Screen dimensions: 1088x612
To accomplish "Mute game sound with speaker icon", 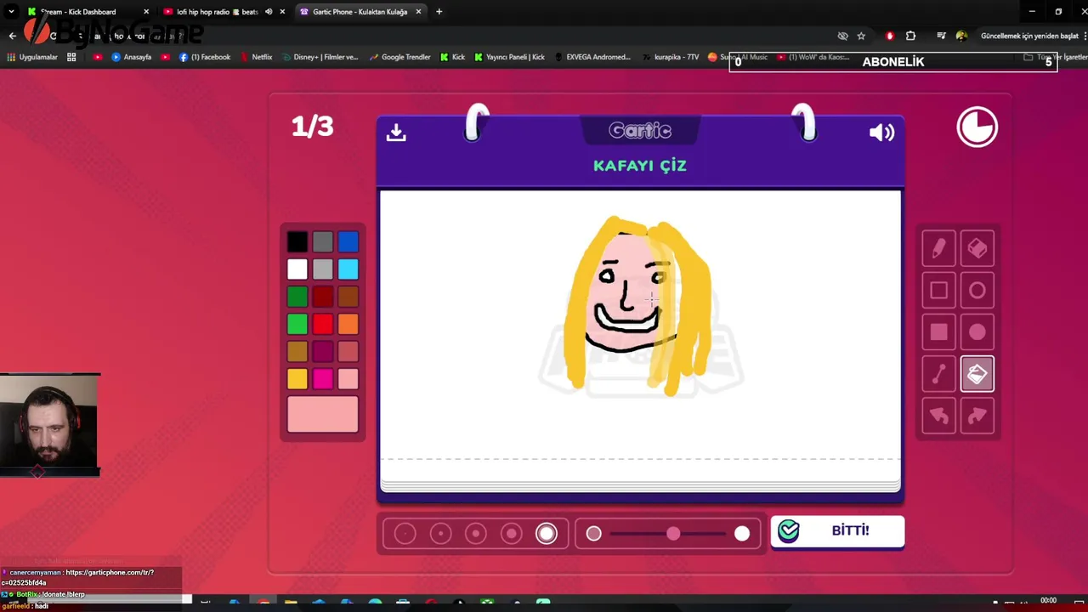I will tap(881, 133).
